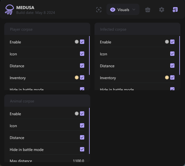
Task: Click the Player corpse panel scrollbar
Action: tap(89, 55)
